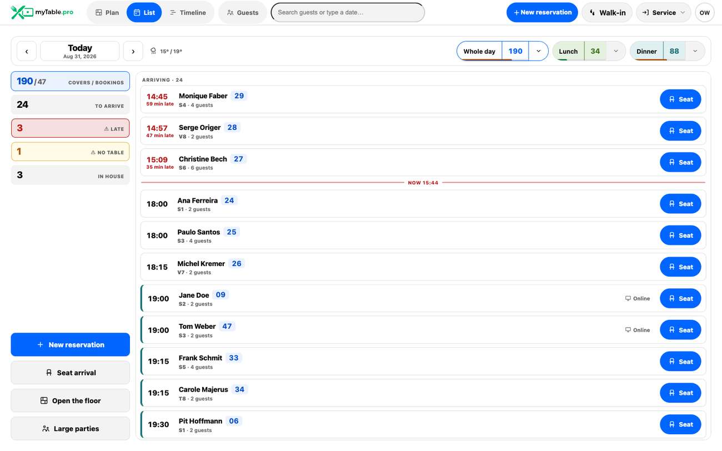
Task: Switch to the Timeline view tab
Action: [188, 12]
